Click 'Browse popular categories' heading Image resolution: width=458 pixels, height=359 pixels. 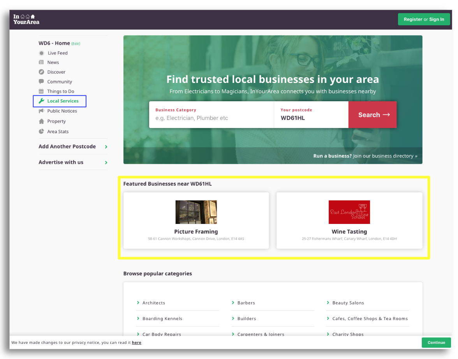157,273
